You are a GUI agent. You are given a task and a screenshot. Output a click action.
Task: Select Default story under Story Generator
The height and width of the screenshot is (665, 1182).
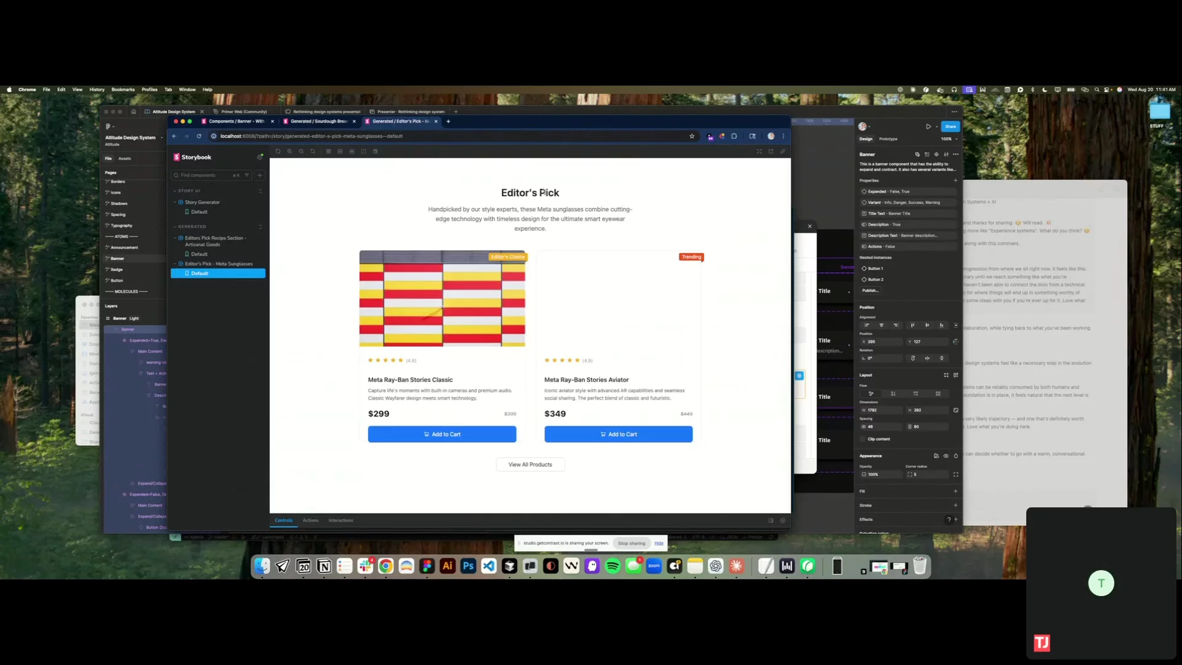[x=199, y=212]
